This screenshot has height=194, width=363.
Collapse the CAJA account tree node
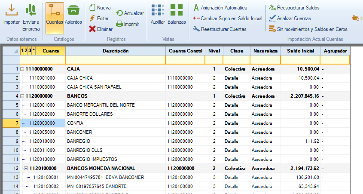coord(22,69)
